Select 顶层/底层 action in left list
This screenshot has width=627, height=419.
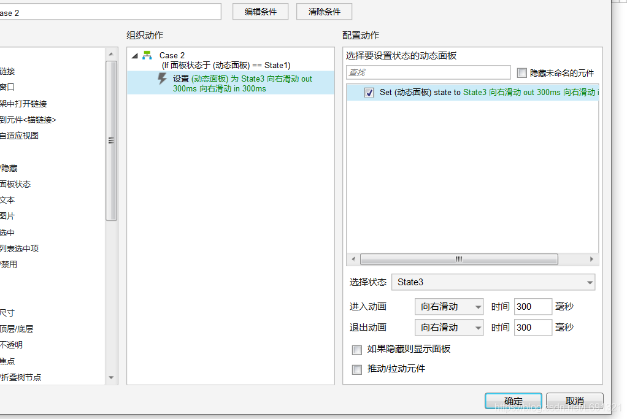(x=17, y=329)
